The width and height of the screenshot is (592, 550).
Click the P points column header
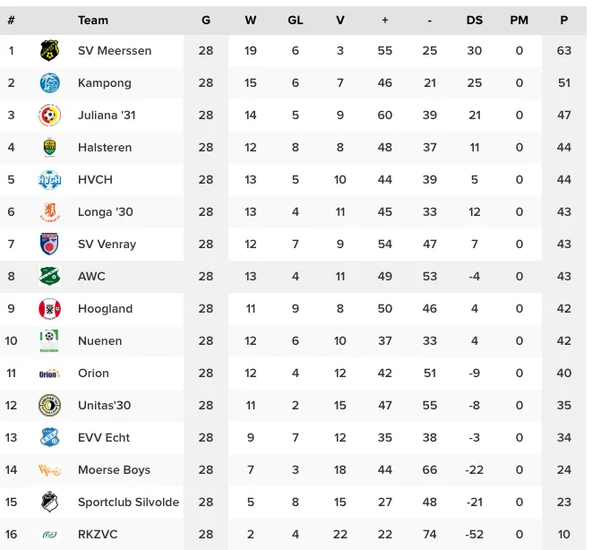tap(563, 20)
